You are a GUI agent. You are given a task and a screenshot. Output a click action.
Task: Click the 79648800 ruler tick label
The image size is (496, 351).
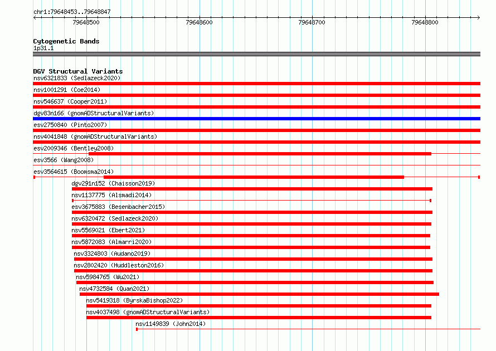tap(425, 22)
